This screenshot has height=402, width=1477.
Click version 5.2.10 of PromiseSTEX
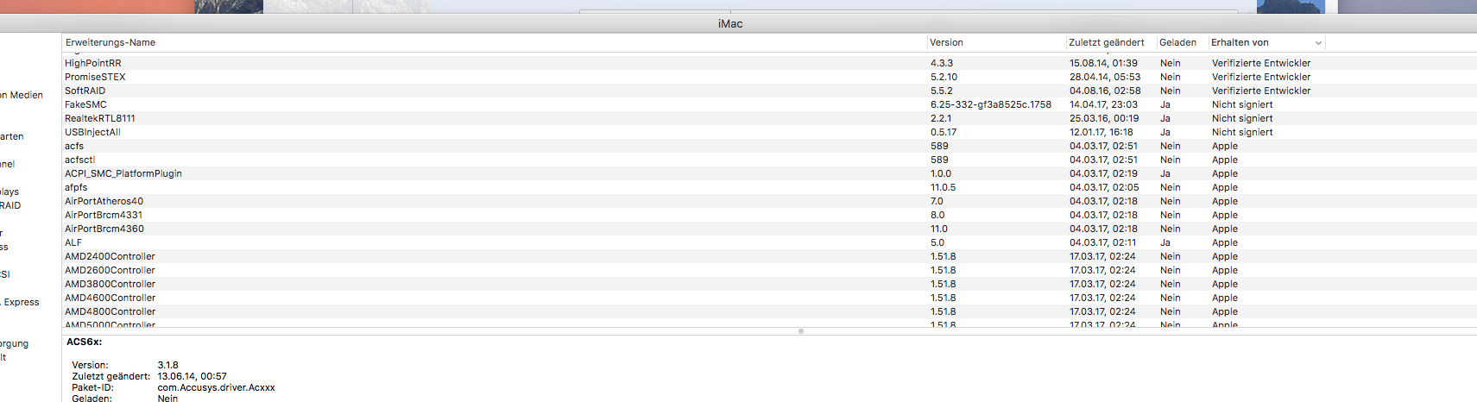pyautogui.click(x=944, y=77)
